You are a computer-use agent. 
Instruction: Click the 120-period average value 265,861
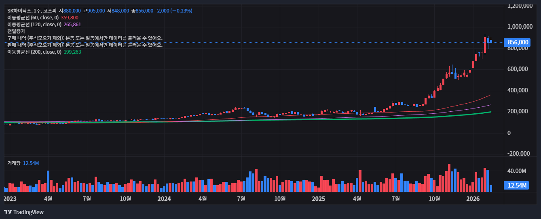coord(72,25)
